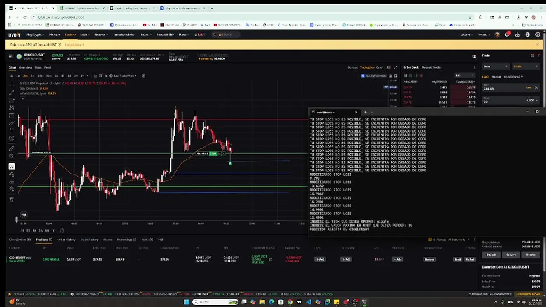The image size is (546, 307).
Task: Click the Windows taskbar search box
Action: (214, 302)
